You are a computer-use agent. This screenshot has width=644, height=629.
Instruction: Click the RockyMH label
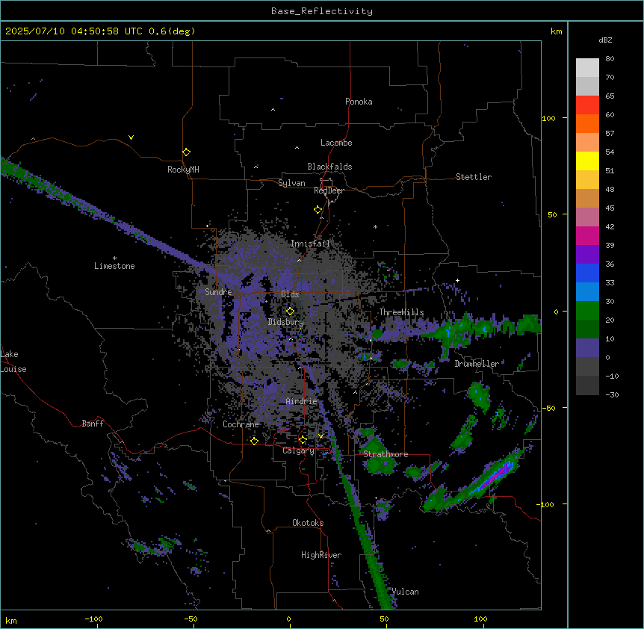(183, 170)
